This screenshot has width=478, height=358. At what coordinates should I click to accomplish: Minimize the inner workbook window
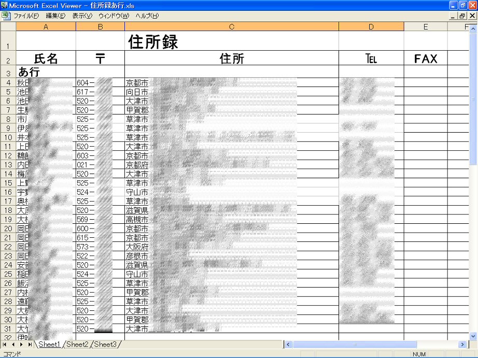tap(453, 16)
